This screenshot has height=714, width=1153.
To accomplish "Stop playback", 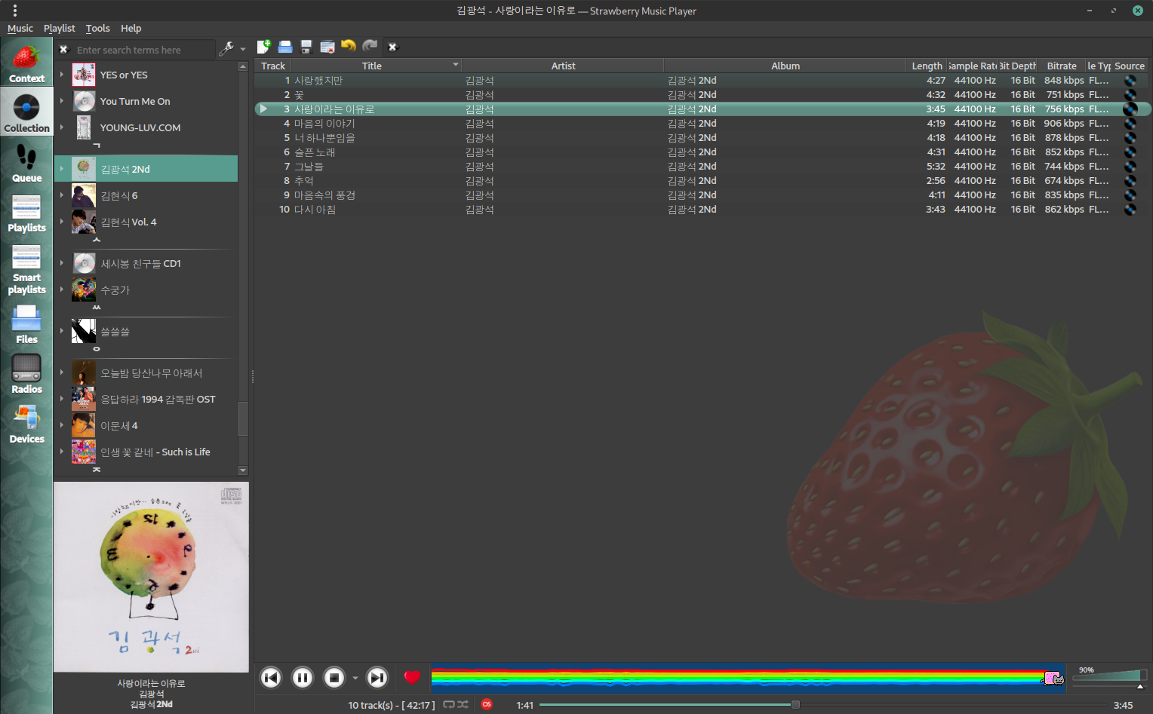I will tap(334, 678).
